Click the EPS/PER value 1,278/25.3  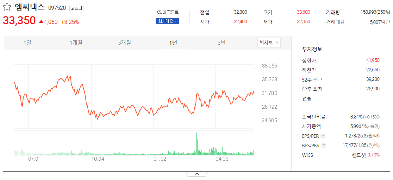(x=356, y=136)
